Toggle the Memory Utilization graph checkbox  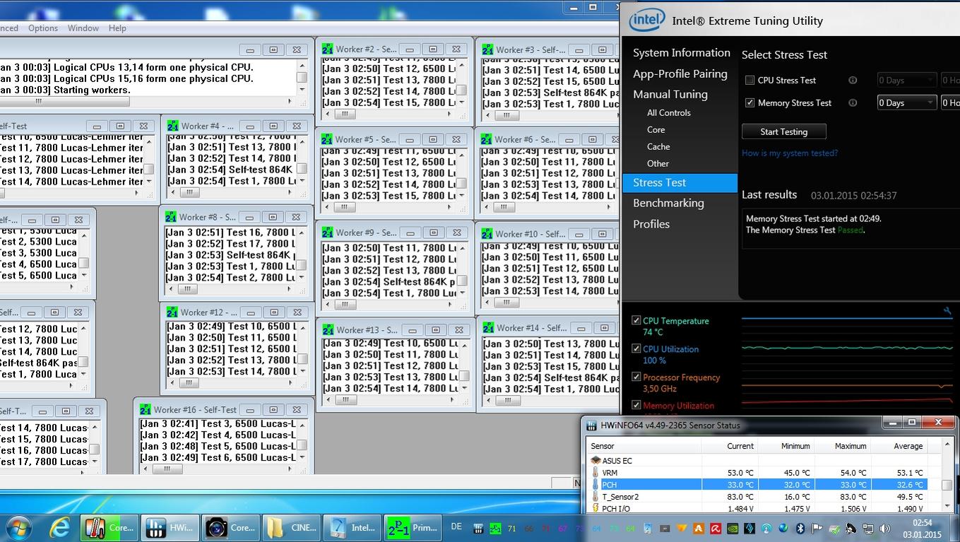[636, 406]
